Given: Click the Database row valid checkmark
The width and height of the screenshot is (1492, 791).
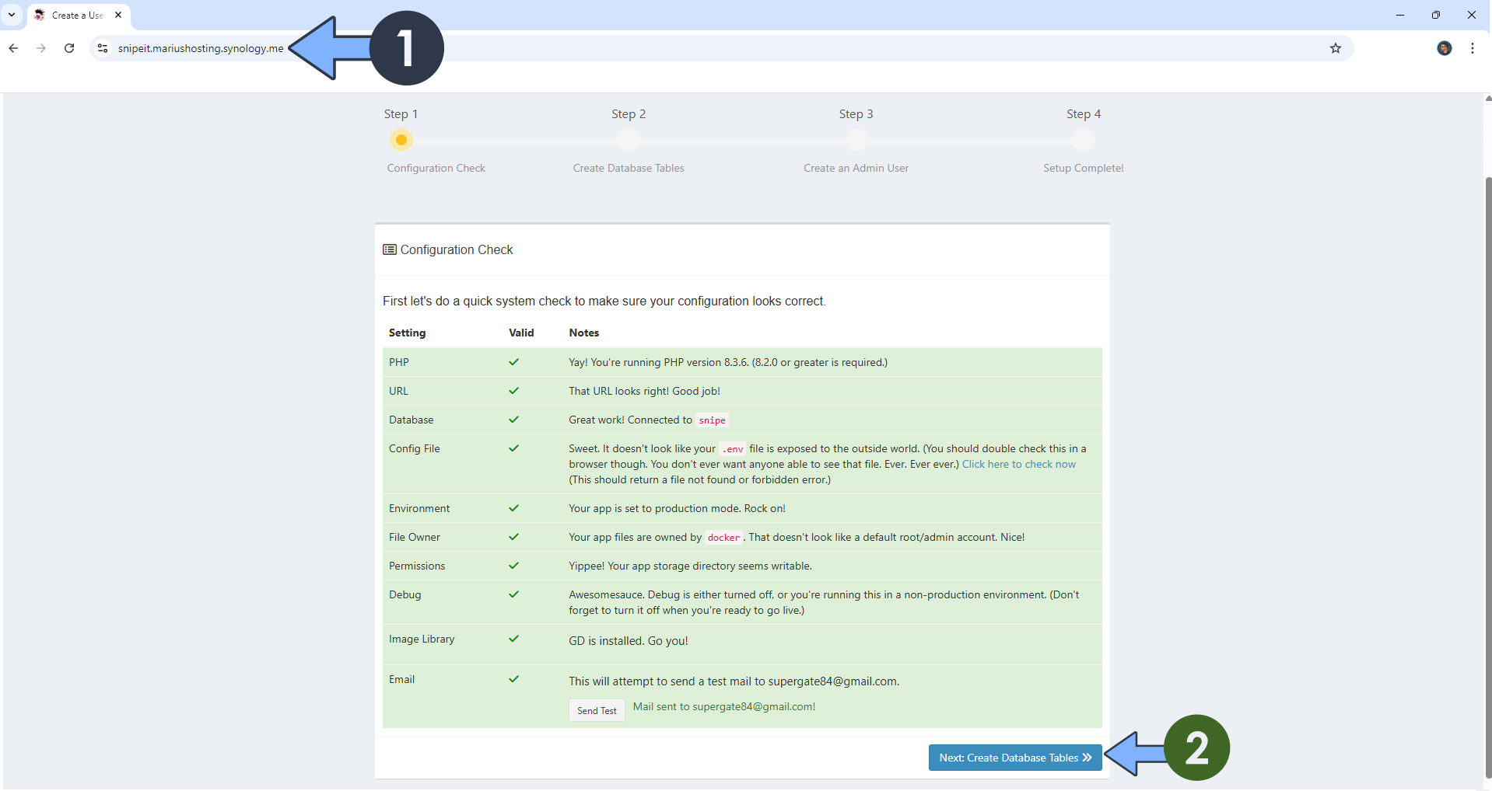Looking at the screenshot, I should point(513,420).
